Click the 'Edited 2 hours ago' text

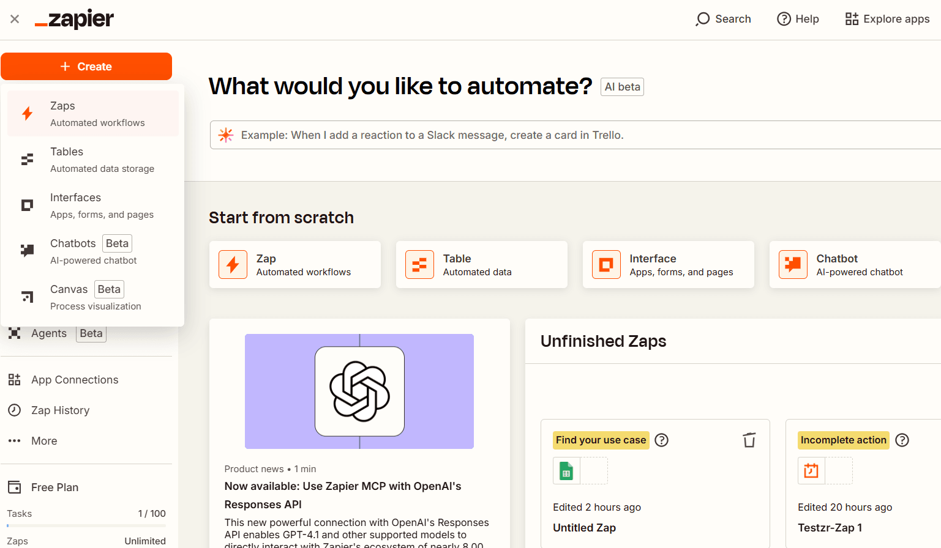(x=597, y=507)
